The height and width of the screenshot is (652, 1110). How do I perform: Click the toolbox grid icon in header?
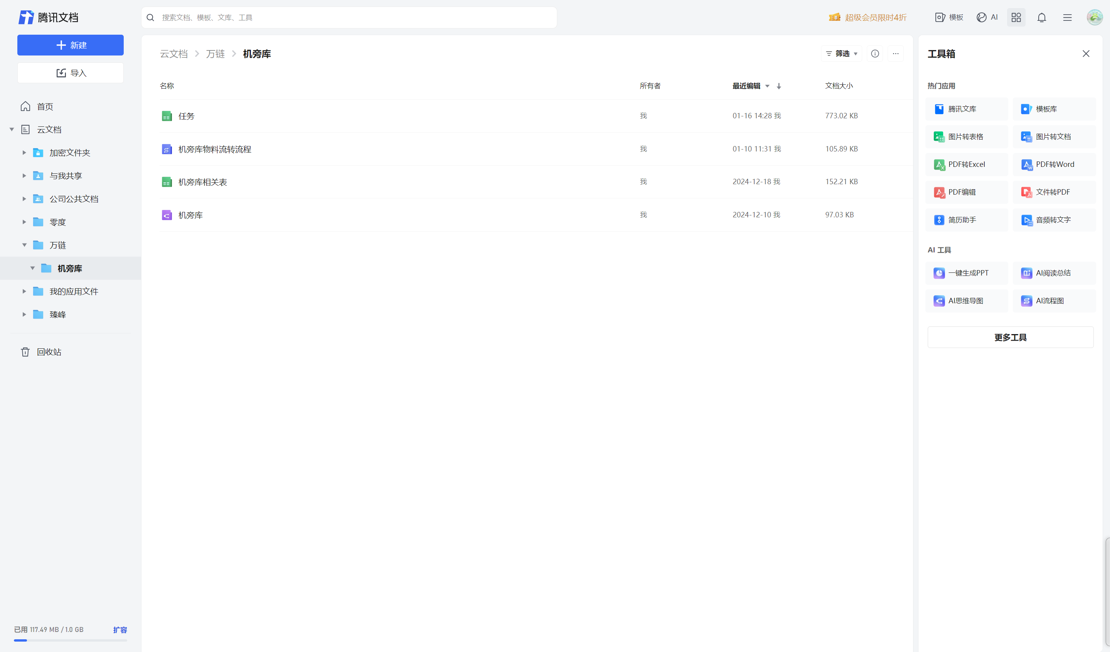tap(1016, 18)
